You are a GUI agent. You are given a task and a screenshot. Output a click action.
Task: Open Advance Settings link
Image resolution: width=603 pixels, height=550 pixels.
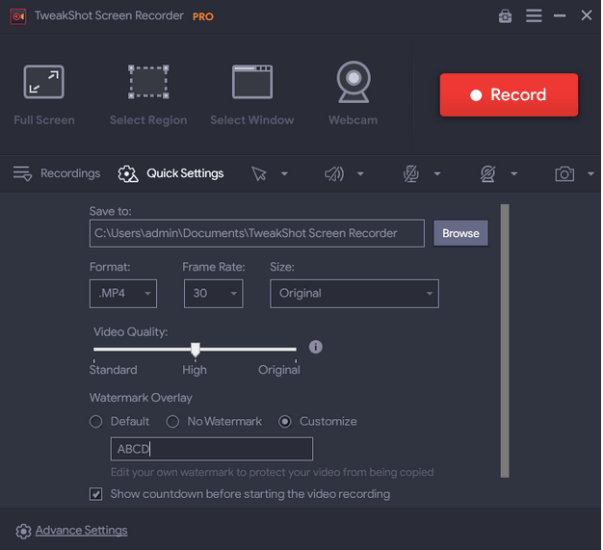81,530
